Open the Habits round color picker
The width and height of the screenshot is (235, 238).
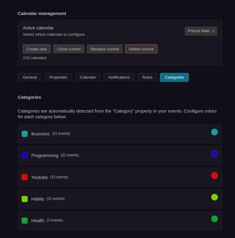(215, 197)
